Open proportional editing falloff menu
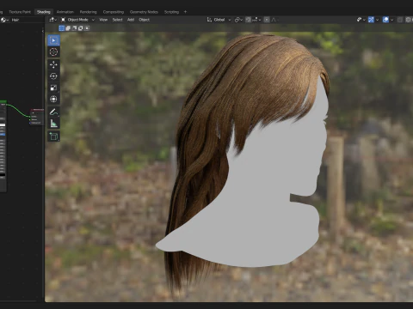413x309 pixels. click(274, 20)
